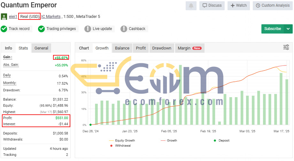Select the Chart tab
This screenshot has height=161, width=294.
[x=84, y=48]
